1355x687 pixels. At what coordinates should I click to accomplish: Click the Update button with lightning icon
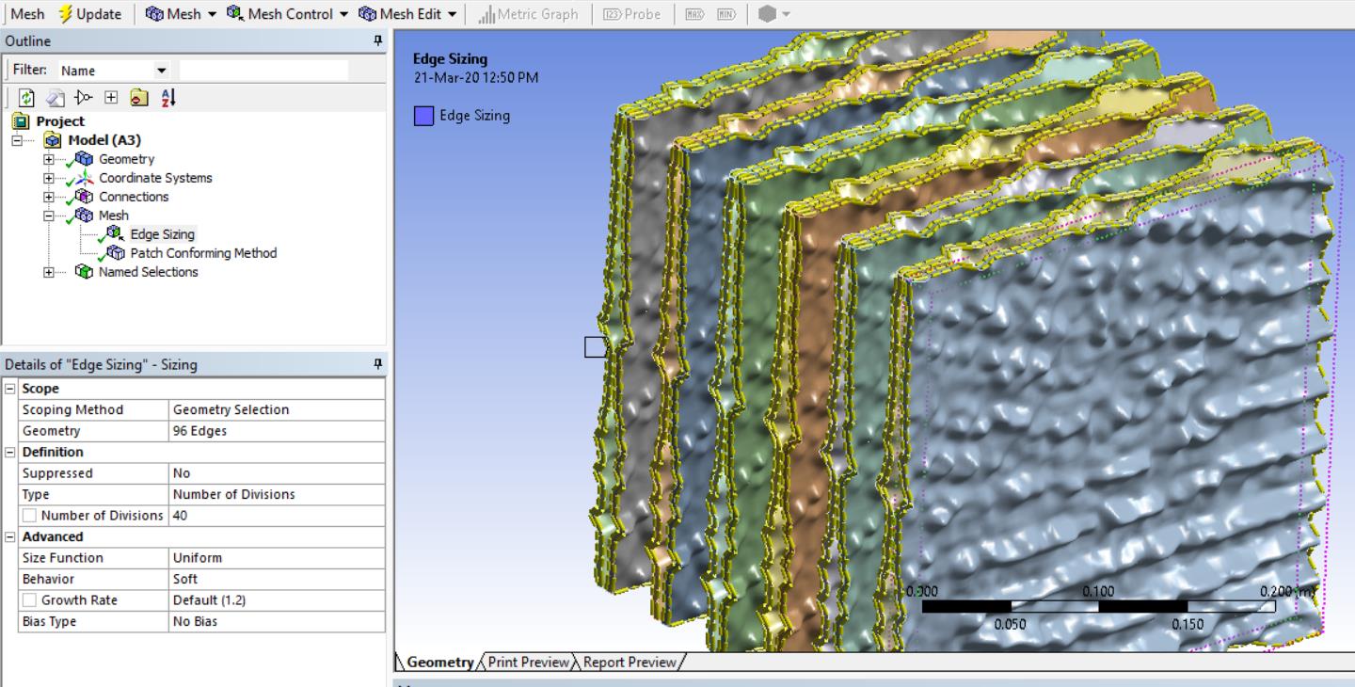point(89,13)
